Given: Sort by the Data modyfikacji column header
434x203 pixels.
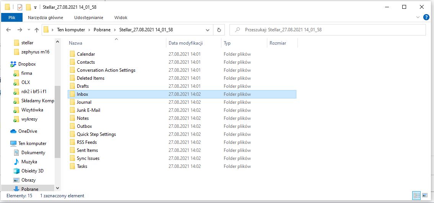Looking at the screenshot, I should (185, 43).
